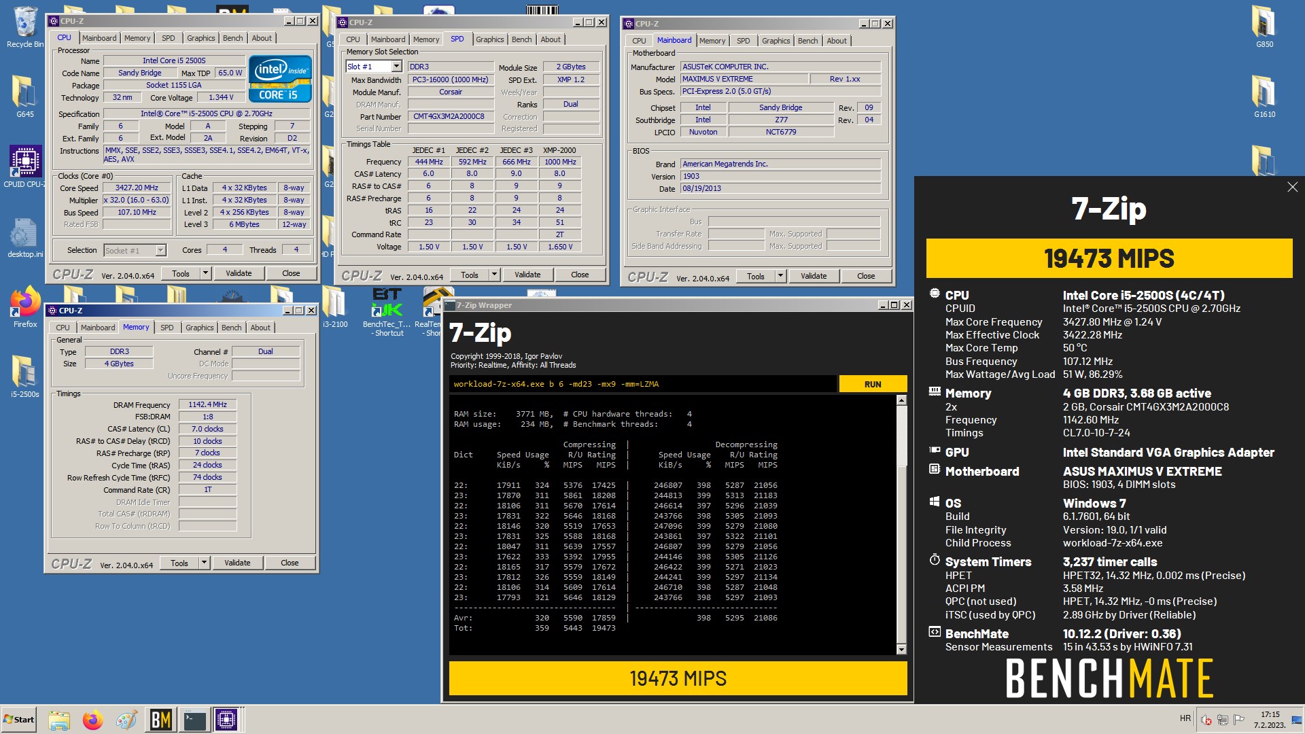Switch to SPD tab in Memory CPU-Z window
This screenshot has height=734, width=1305.
(167, 328)
